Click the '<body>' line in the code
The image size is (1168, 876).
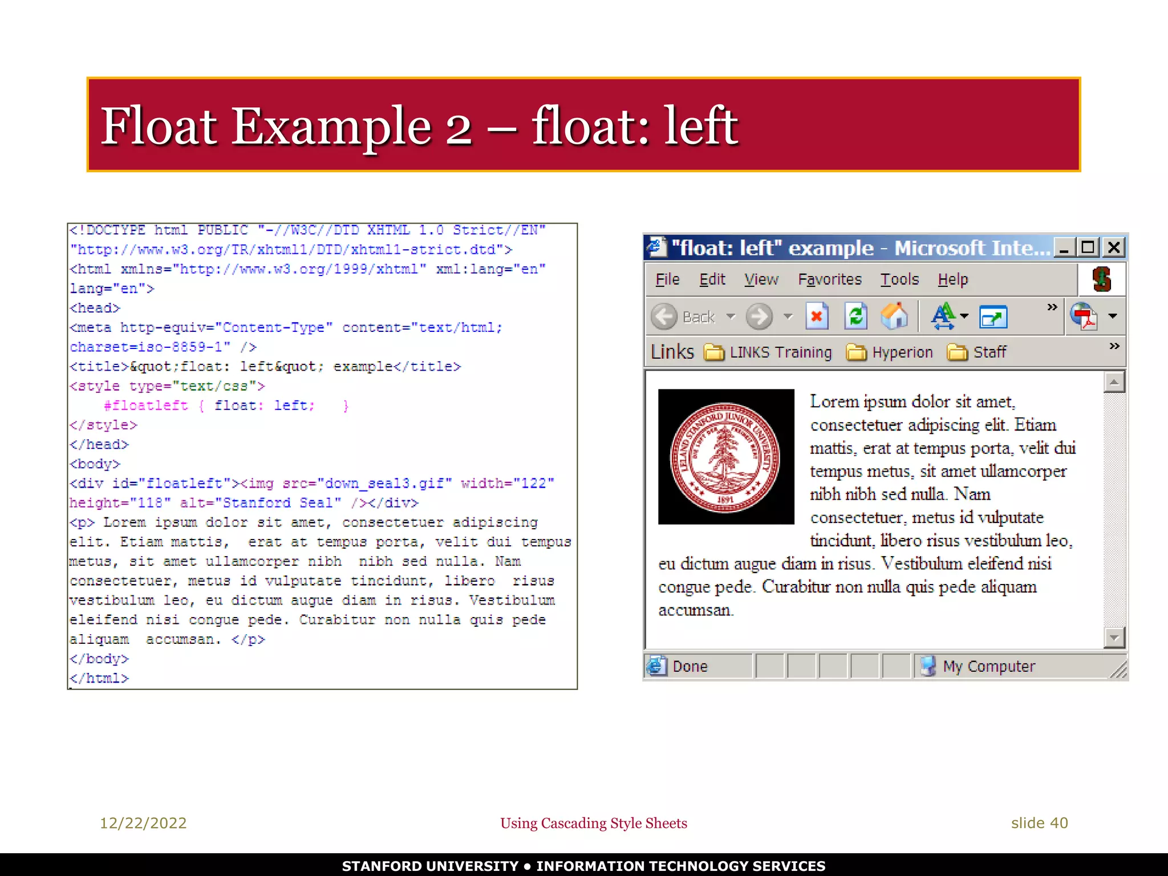(x=95, y=464)
